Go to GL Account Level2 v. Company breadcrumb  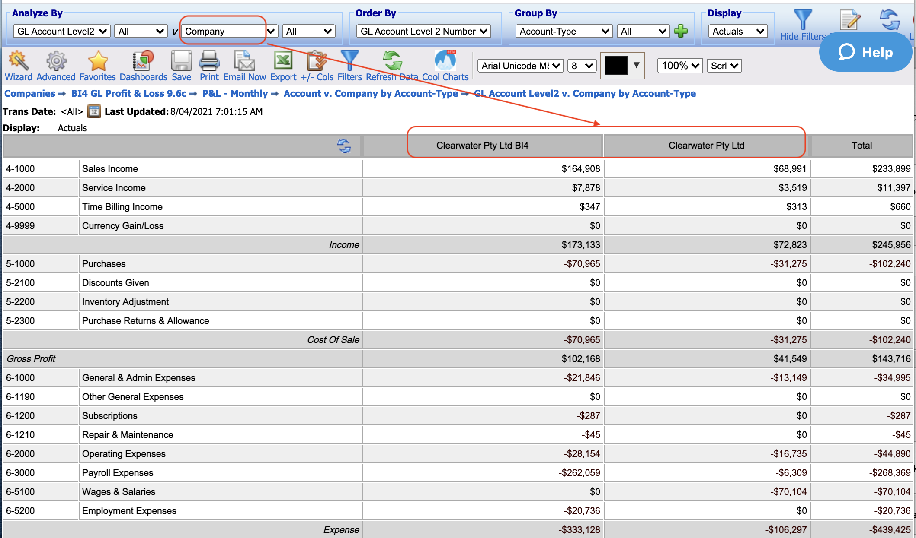[585, 93]
